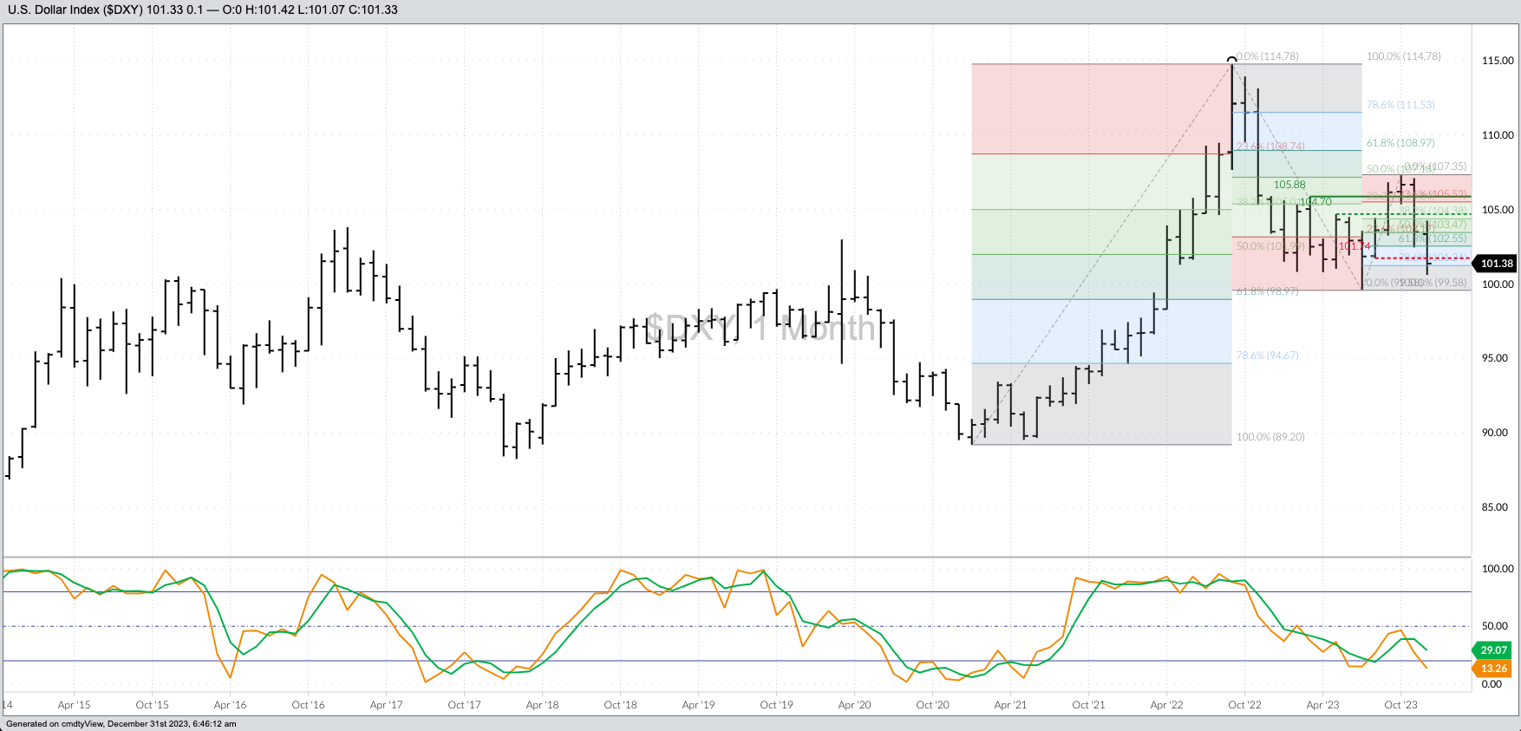
Task: Select the green 105.88 price label
Action: click(1289, 185)
